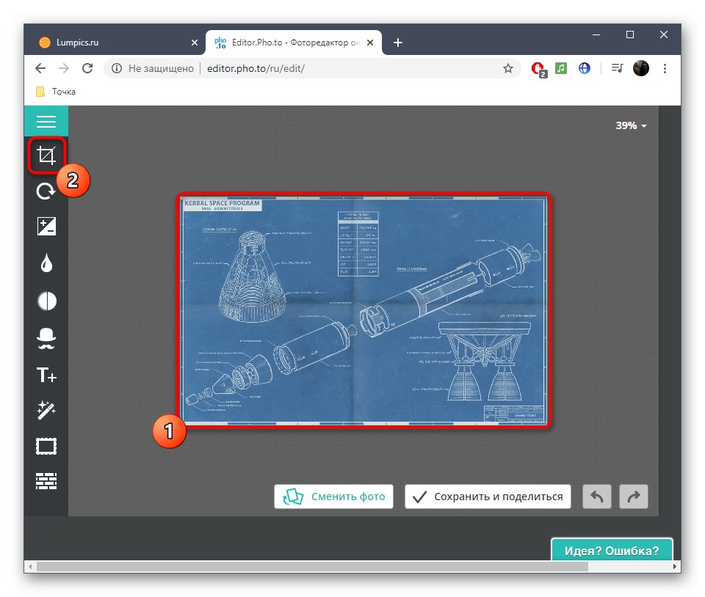This screenshot has height=597, width=705.
Task: Click Сохранить и поделиться button
Action: (x=488, y=497)
